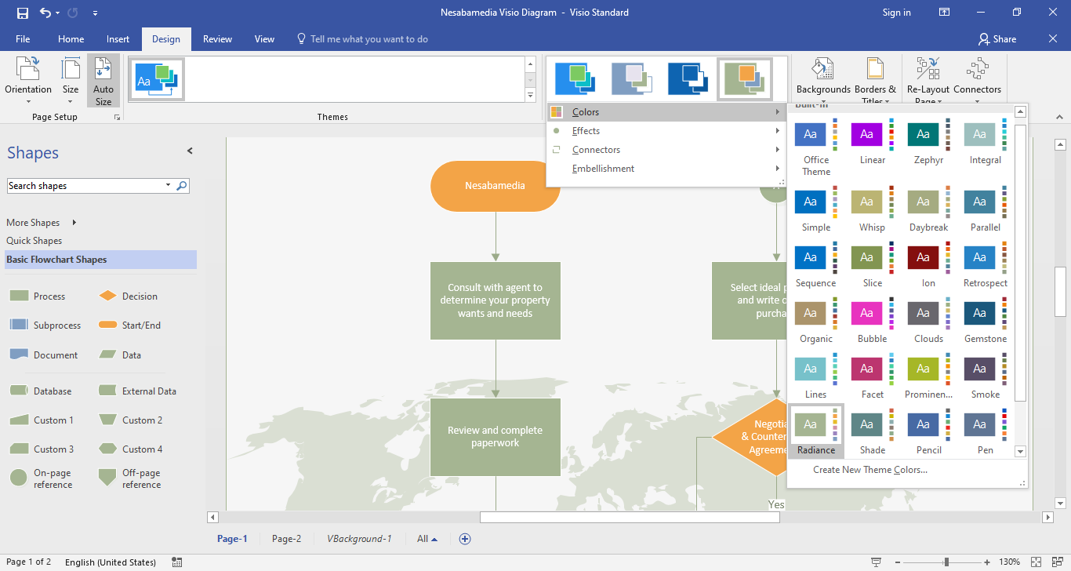Open the Connectors style icon
The width and height of the screenshot is (1071, 571).
977,70
